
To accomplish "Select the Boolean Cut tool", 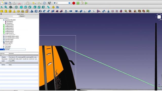I will click(85, 11).
